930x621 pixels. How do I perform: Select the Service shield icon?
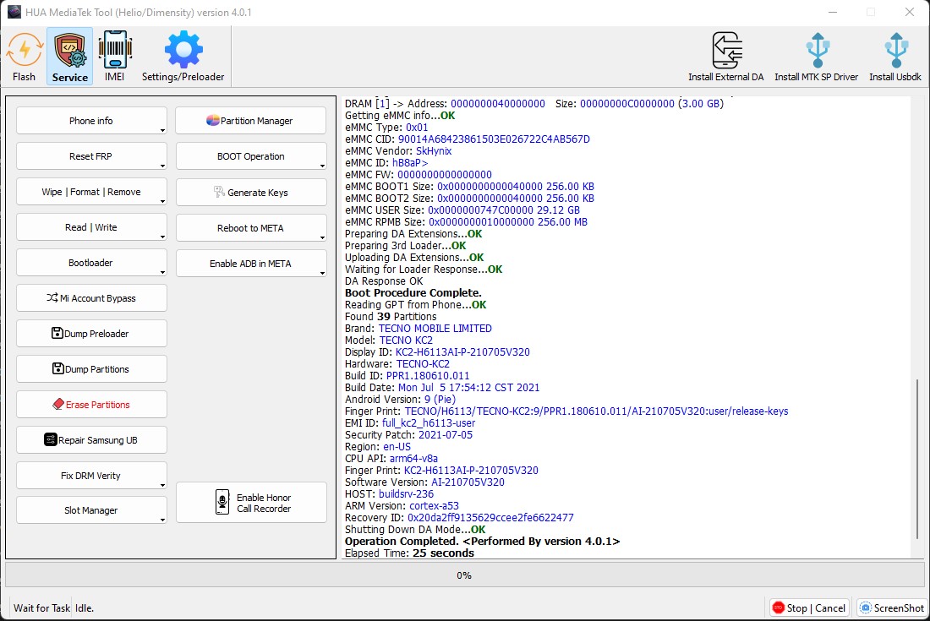(x=70, y=51)
